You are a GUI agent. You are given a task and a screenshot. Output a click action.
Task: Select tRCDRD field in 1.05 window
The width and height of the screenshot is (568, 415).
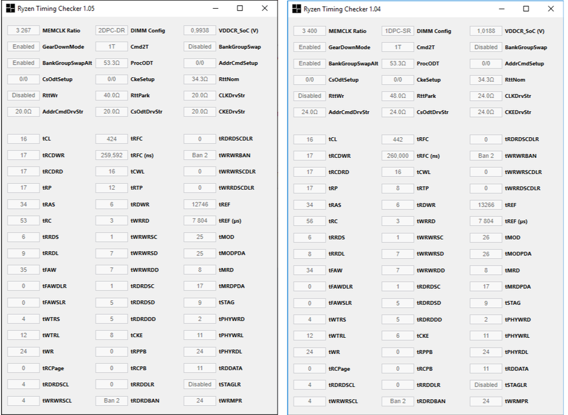[24, 172]
